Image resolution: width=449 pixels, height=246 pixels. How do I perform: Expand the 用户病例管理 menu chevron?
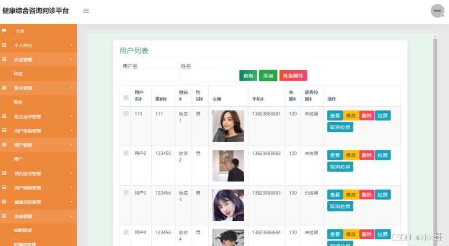(x=71, y=187)
